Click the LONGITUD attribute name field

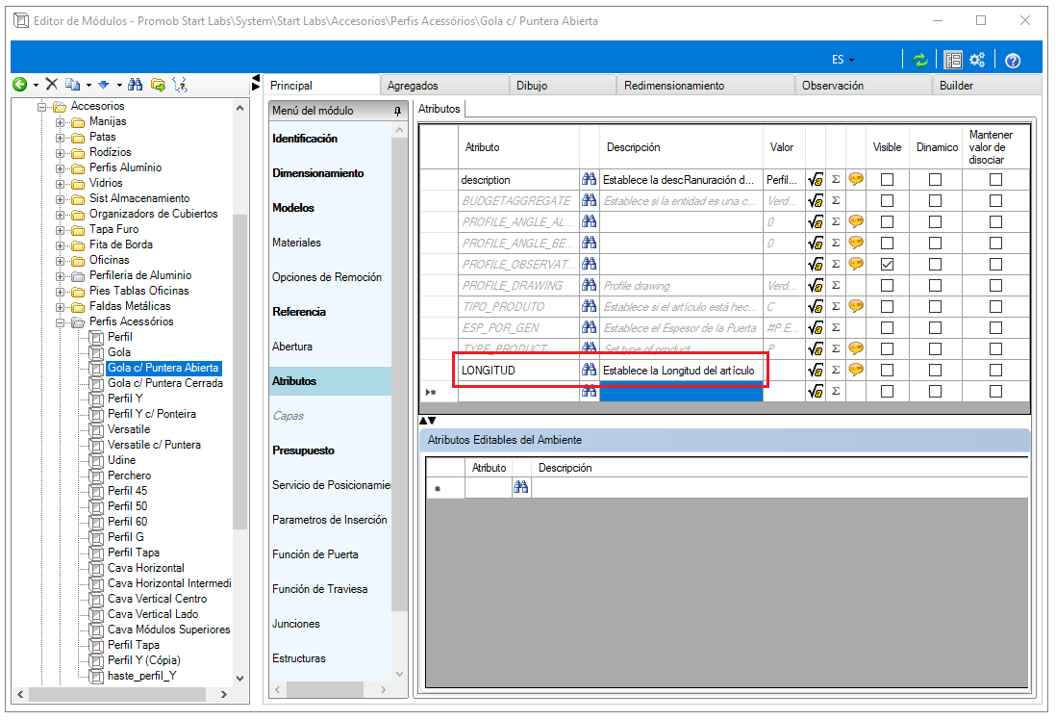coord(518,371)
